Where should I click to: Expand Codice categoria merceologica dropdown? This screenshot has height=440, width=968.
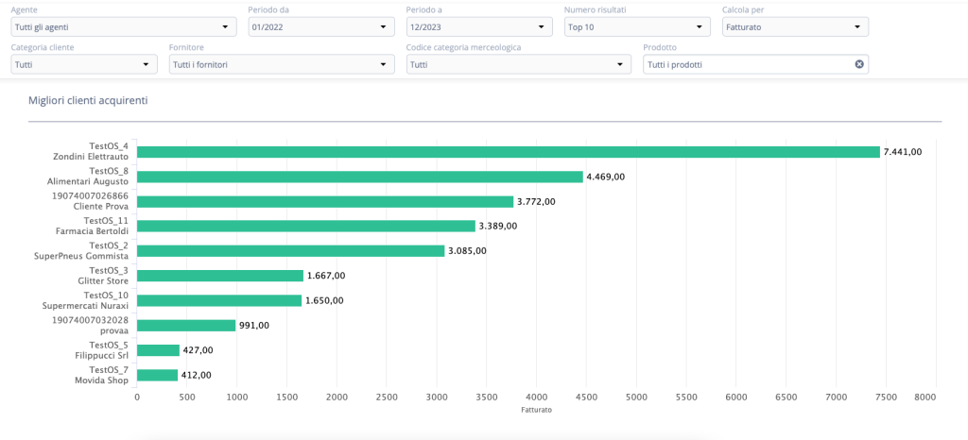[519, 64]
